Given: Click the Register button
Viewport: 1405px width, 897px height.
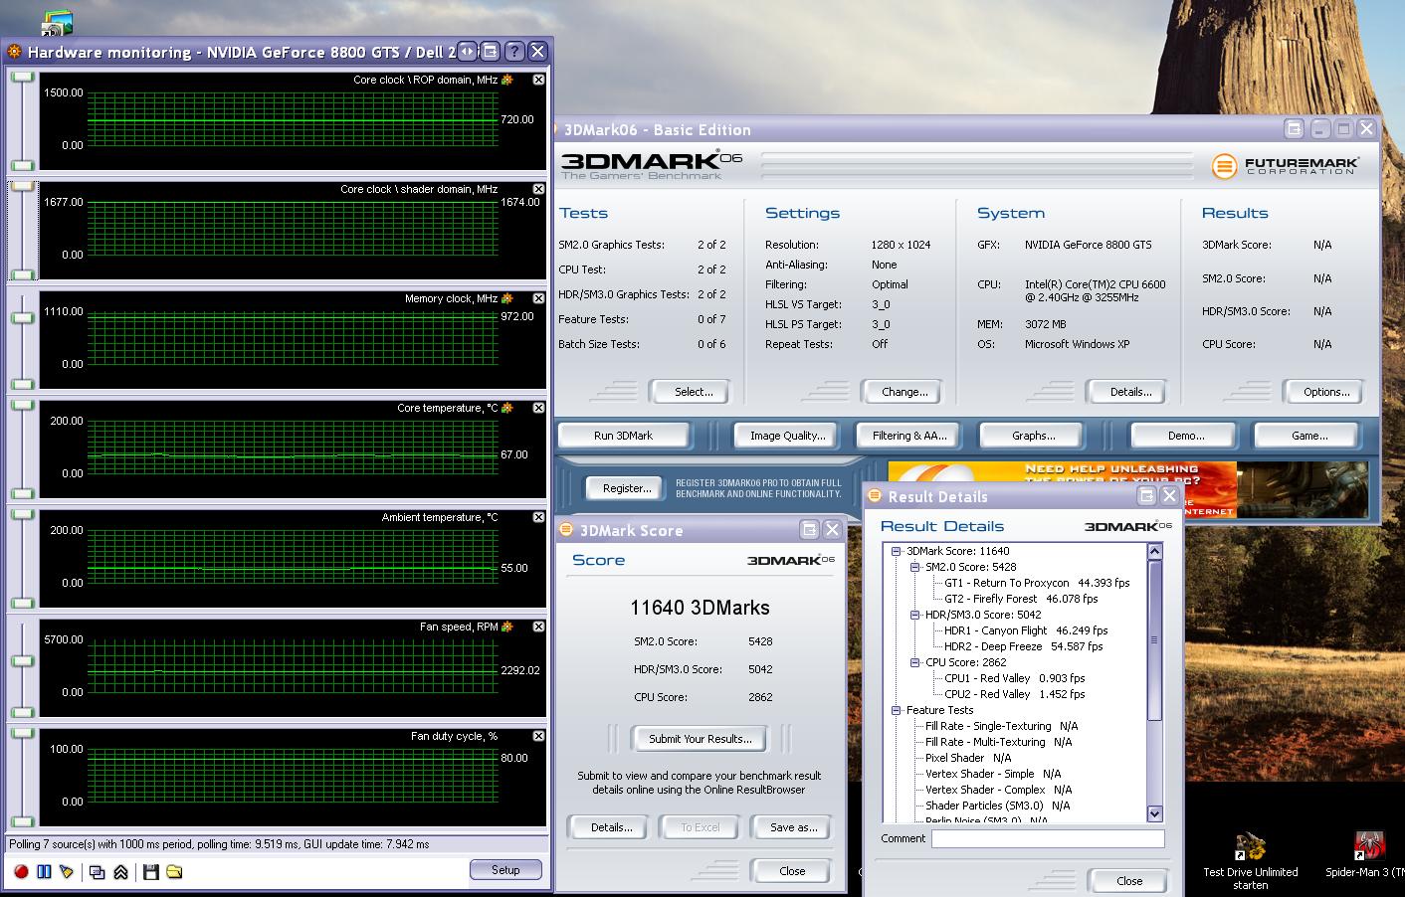Looking at the screenshot, I should [627, 488].
